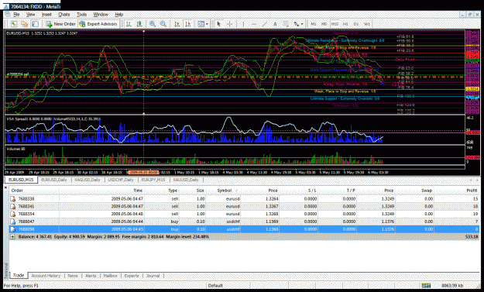Screen dimensions: 484x292
Task: Click the New Chart toolbar icon
Action: [14, 24]
